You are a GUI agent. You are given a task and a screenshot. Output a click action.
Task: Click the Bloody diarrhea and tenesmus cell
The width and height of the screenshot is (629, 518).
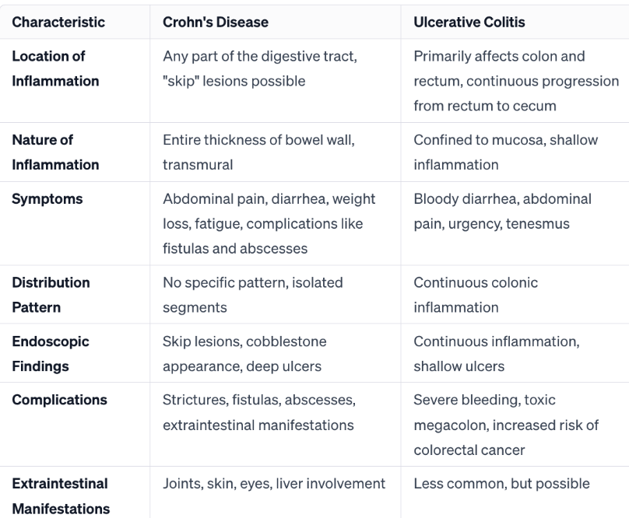coord(502,212)
